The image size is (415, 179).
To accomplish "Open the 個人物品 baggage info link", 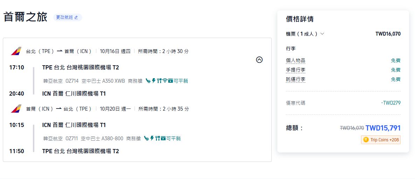I will (296, 61).
